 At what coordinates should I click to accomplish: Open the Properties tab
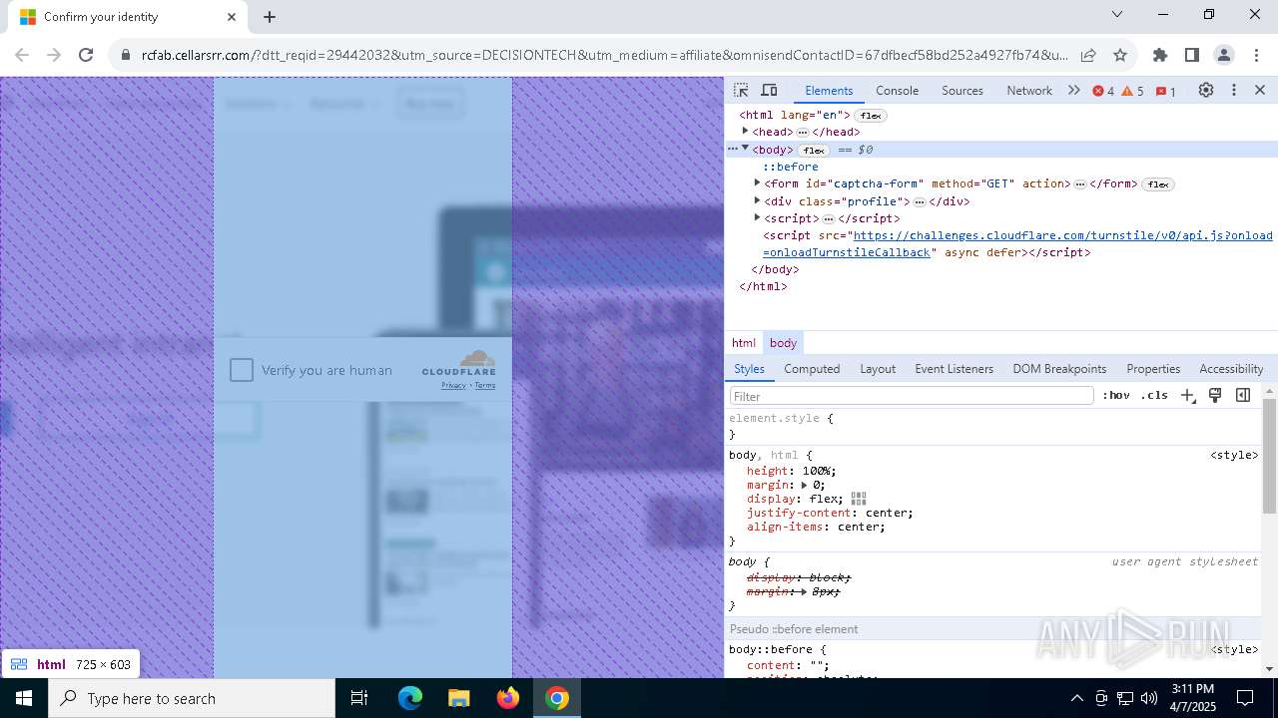coord(1153,368)
